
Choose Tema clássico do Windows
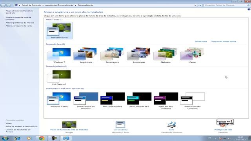tap(86, 101)
